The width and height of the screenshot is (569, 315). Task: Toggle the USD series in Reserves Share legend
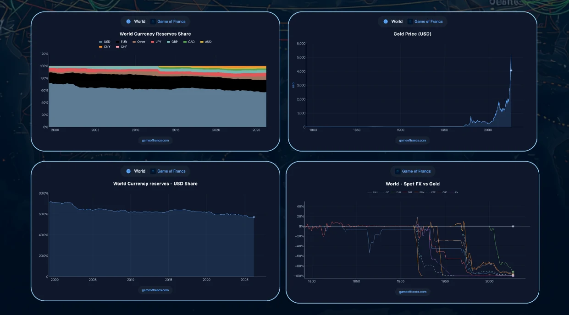[105, 42]
